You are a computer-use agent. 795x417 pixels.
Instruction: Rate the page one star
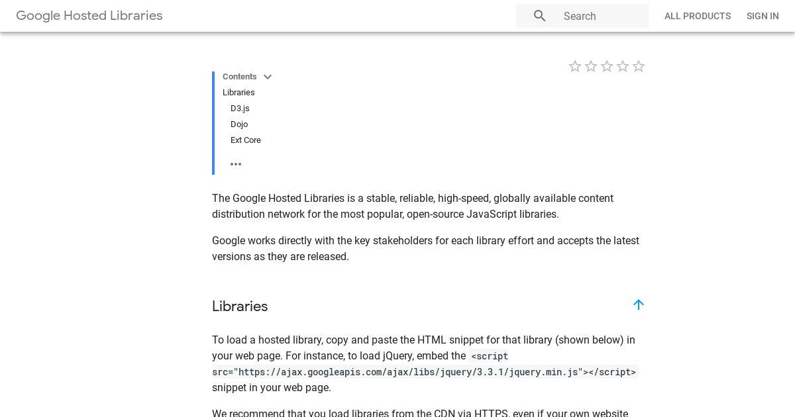pos(575,66)
